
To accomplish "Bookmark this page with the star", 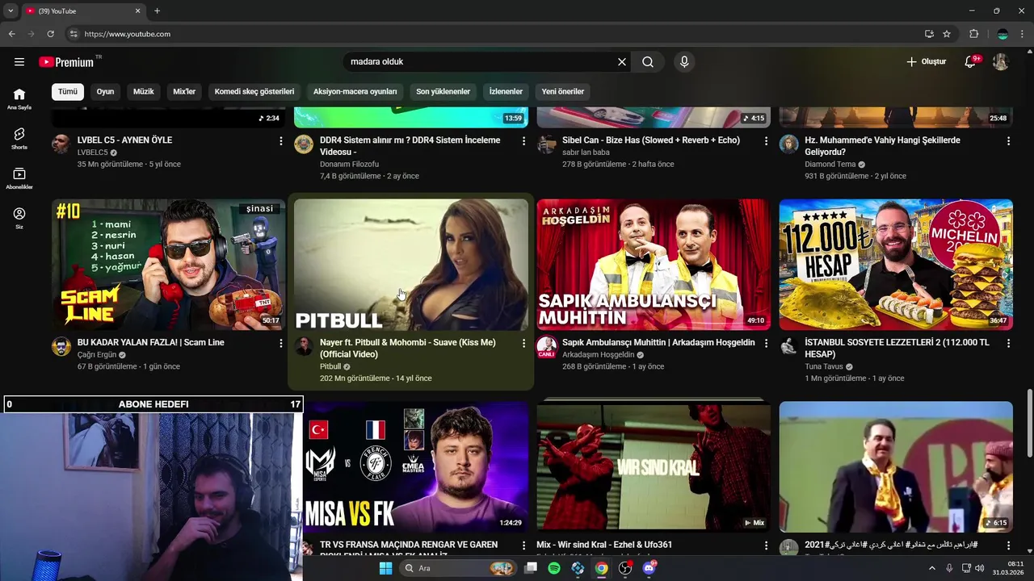I will 947,34.
